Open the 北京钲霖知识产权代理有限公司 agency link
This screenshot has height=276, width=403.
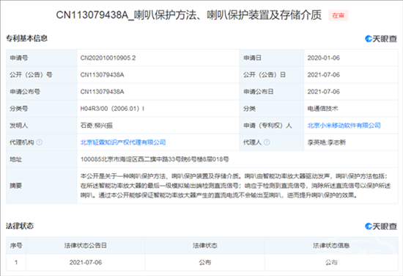pyautogui.click(x=123, y=142)
